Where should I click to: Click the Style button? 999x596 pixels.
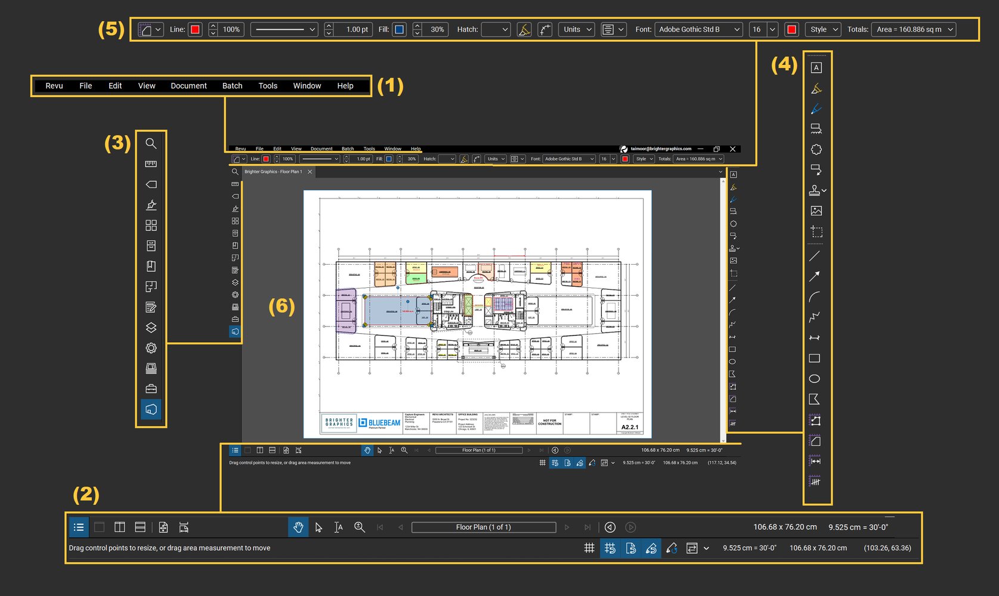point(822,29)
